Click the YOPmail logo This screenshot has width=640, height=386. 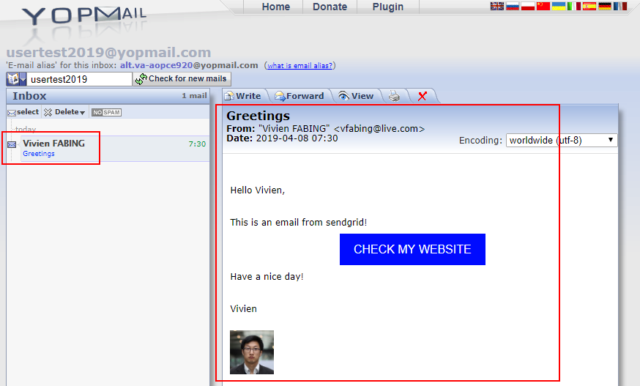83,16
